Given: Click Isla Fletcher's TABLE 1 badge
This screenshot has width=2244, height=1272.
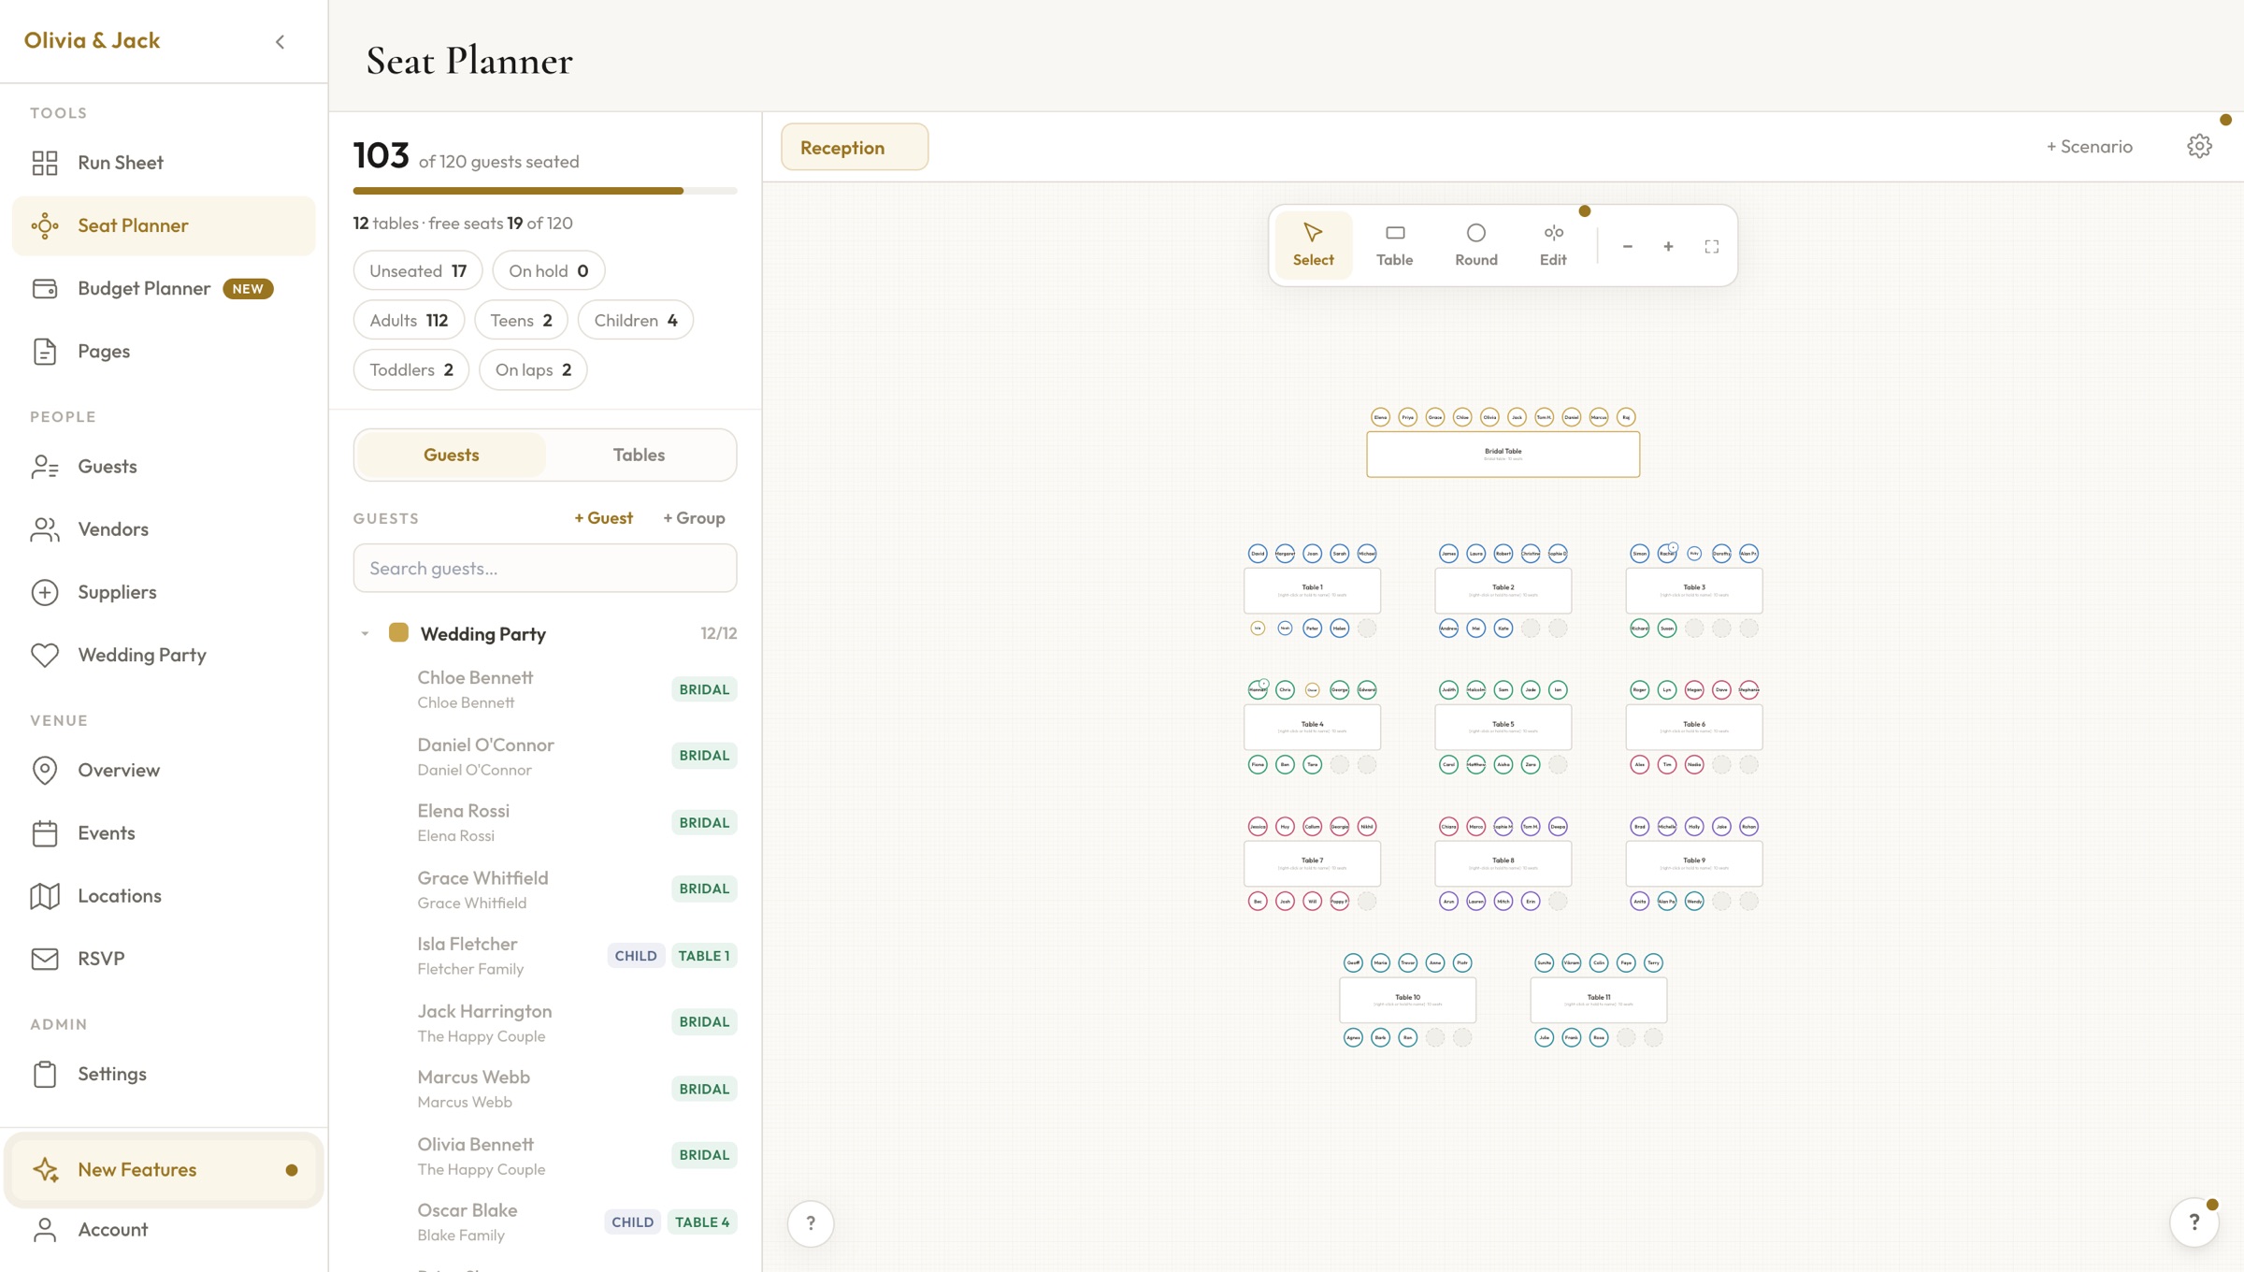Looking at the screenshot, I should coord(704,955).
